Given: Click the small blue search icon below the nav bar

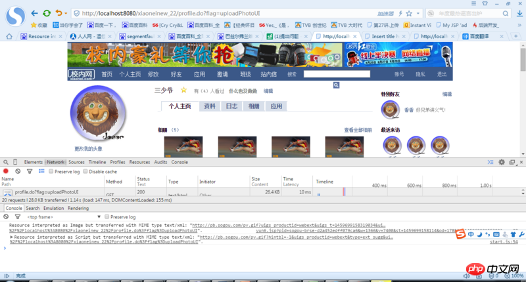Looking at the screenshot, I should coord(336,85).
